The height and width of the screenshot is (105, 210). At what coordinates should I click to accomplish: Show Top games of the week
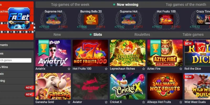(x=70, y=4)
